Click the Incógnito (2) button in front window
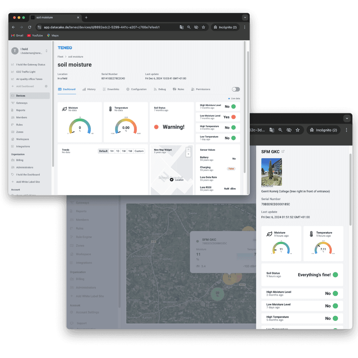This screenshot has width=358, height=358. coord(225,27)
